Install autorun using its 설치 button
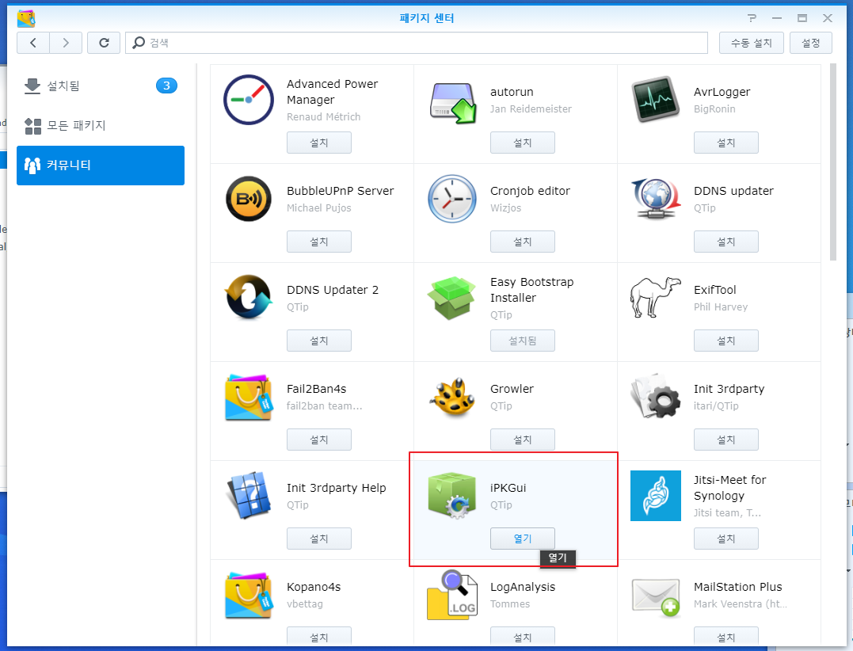Viewport: 853px width, 651px height. click(x=522, y=143)
